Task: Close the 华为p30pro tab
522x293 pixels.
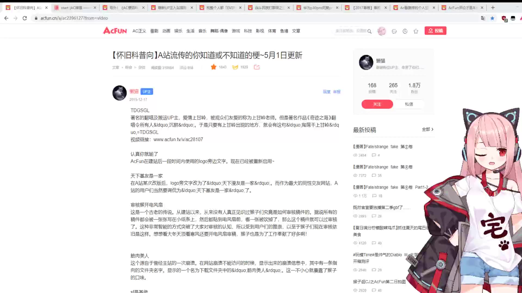Action: point(337,8)
